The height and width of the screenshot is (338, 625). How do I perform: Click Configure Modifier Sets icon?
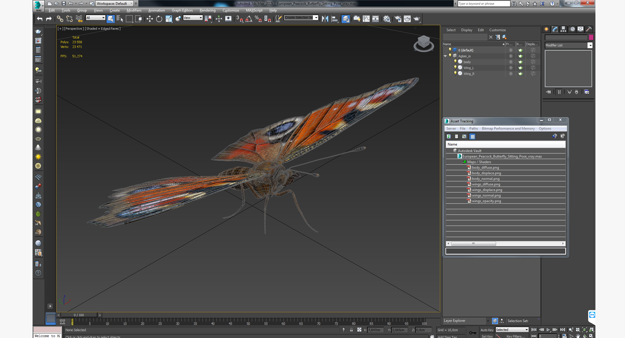coord(587,92)
